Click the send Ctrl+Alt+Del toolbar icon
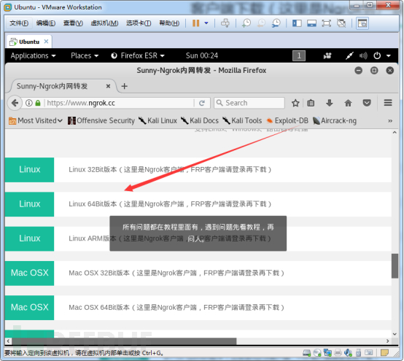This screenshot has width=404, height=361. click(x=225, y=23)
